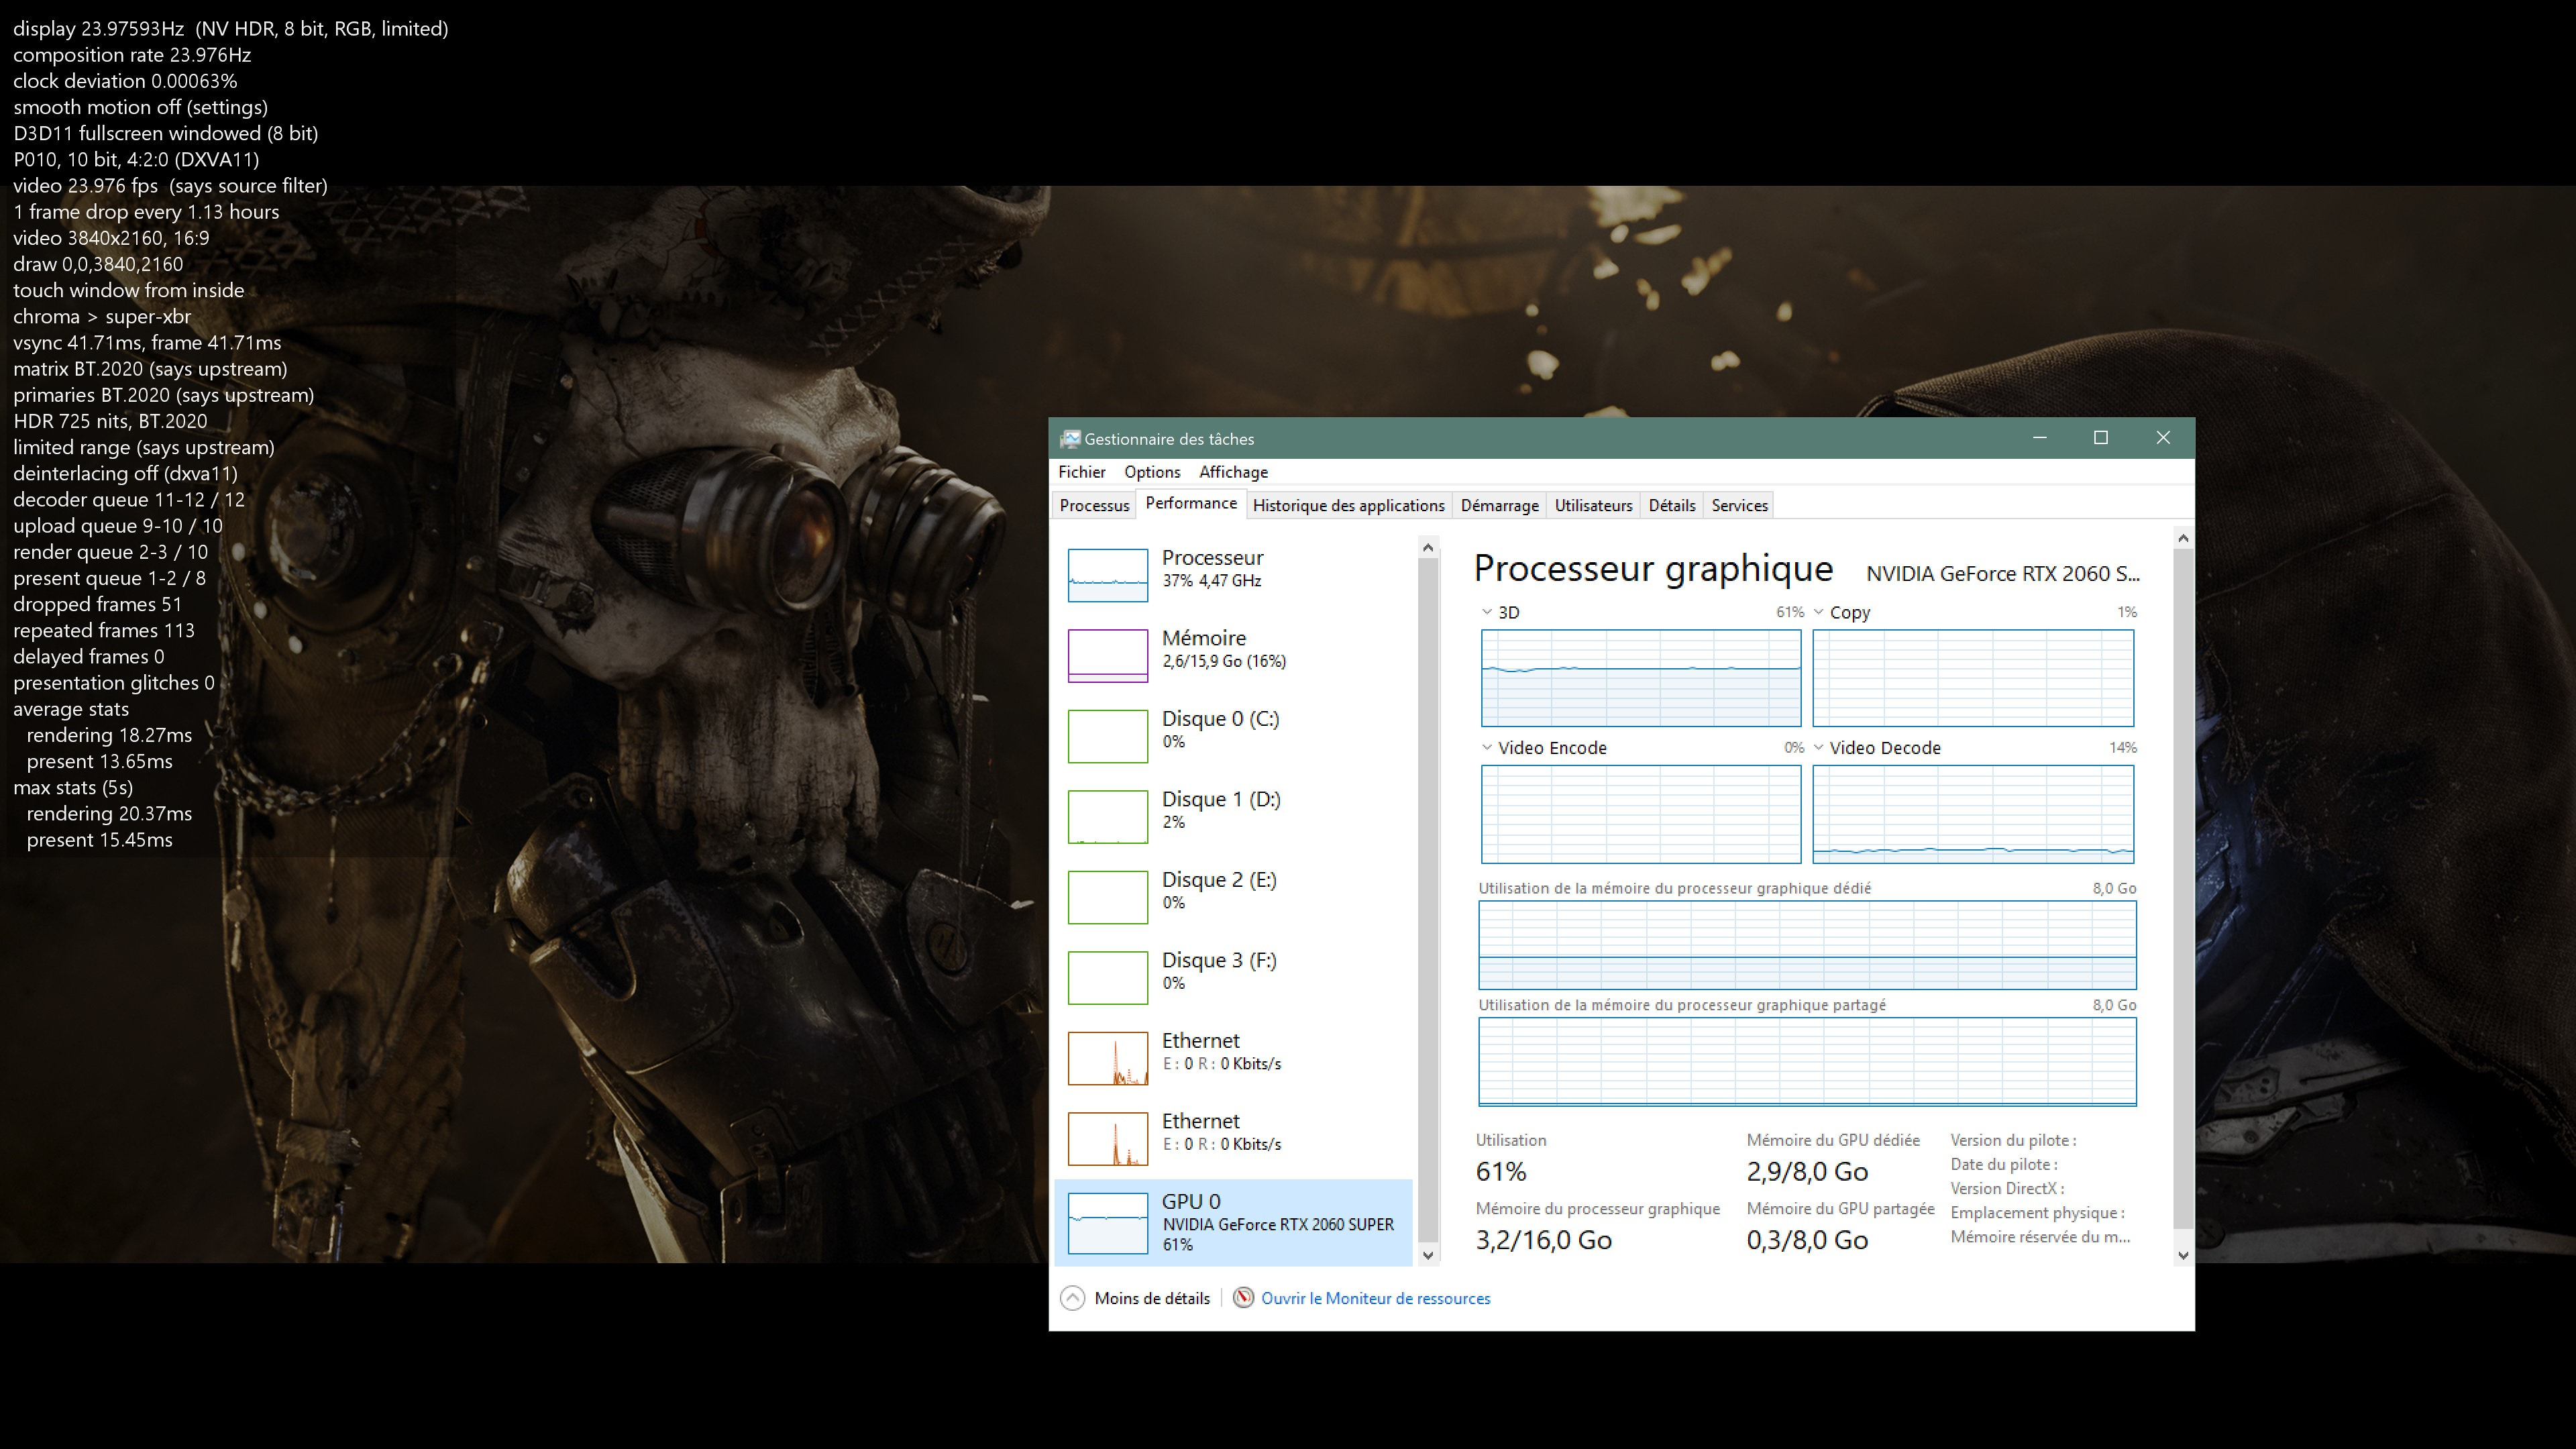Switch to the Démarrage tab
This screenshot has height=1449, width=2576.
click(x=1499, y=505)
